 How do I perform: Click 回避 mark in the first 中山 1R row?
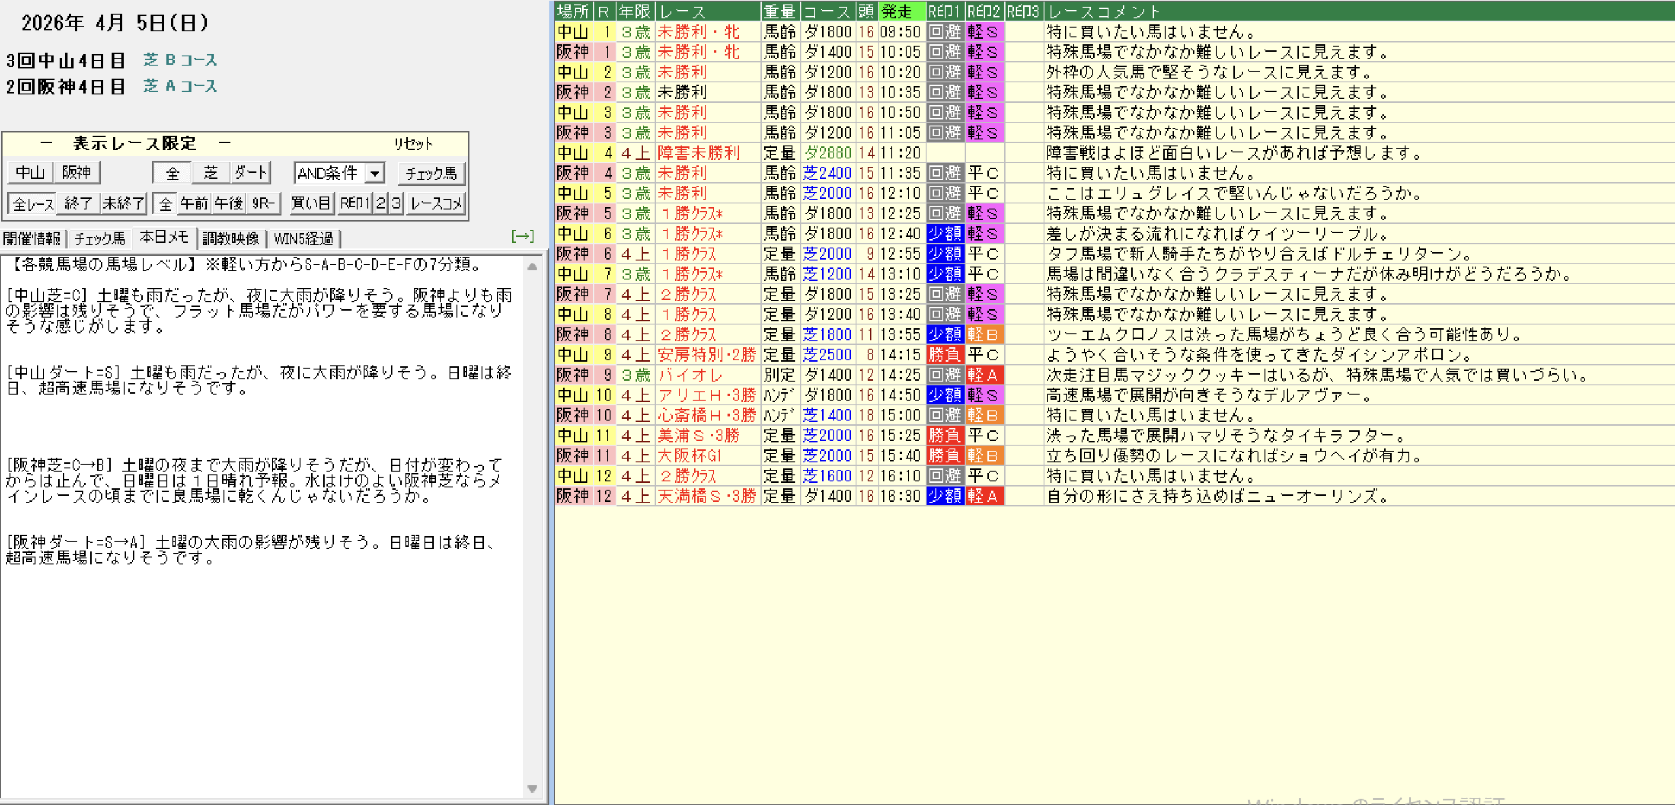point(944,32)
